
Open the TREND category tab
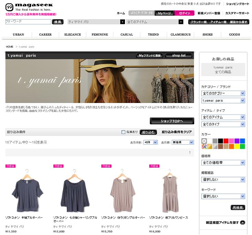[153, 35]
